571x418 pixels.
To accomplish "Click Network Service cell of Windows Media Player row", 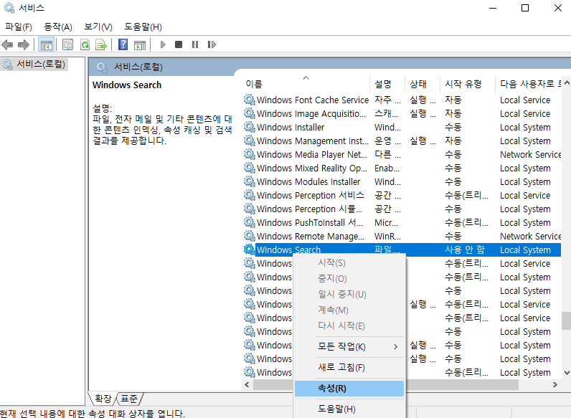I will click(530, 154).
